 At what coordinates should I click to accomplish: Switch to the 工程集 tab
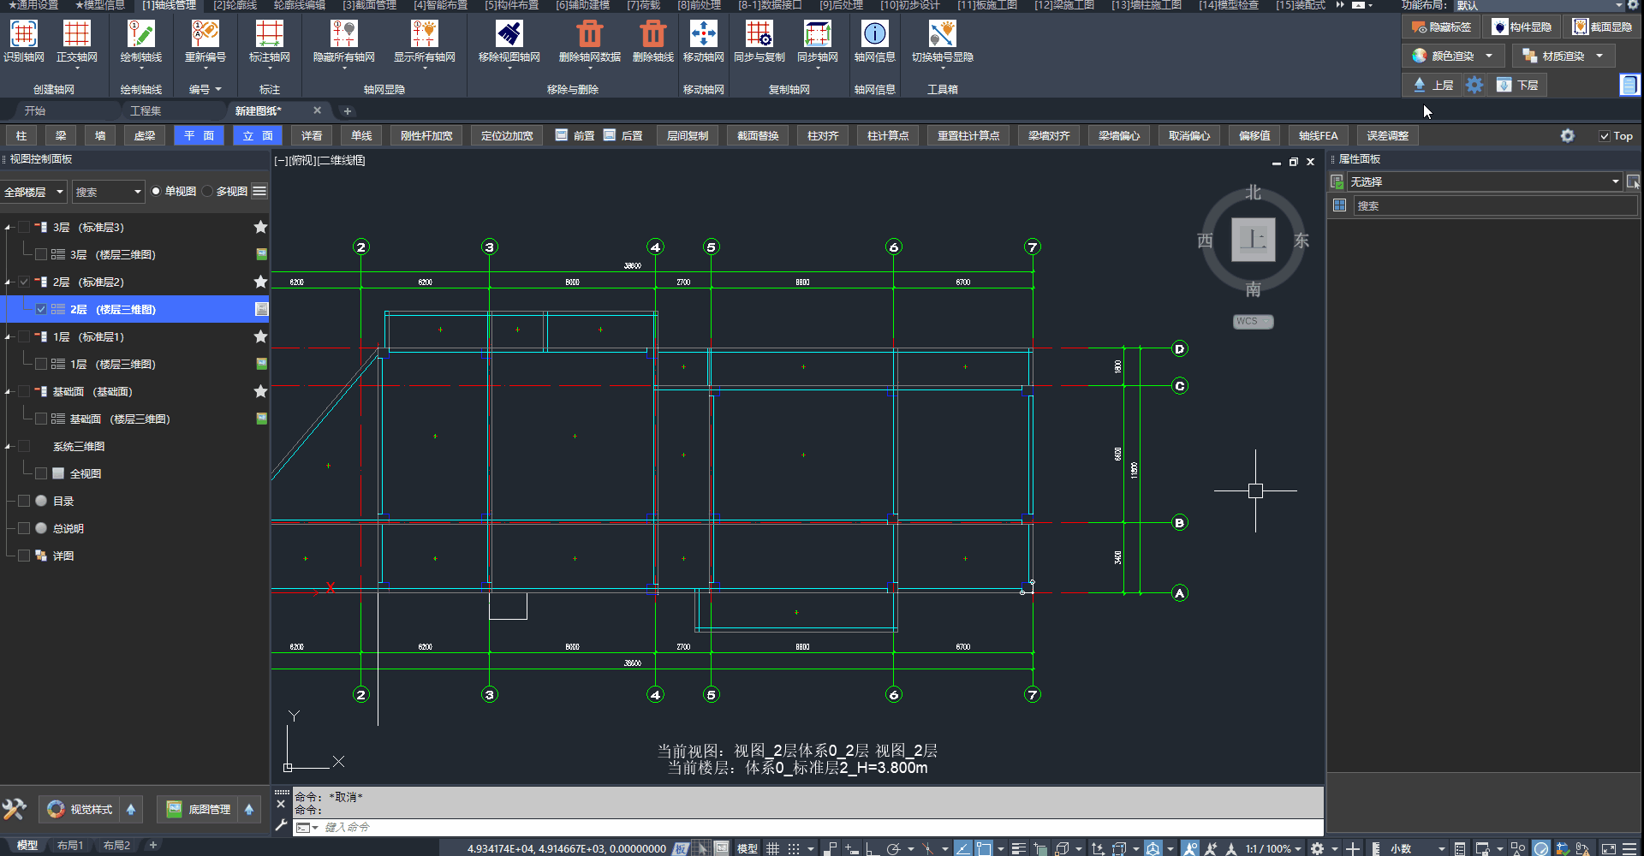pyautogui.click(x=146, y=110)
